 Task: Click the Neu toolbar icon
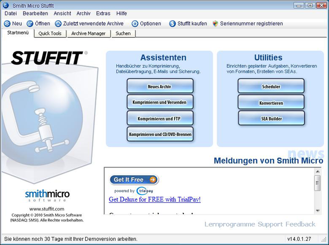(x=7, y=24)
